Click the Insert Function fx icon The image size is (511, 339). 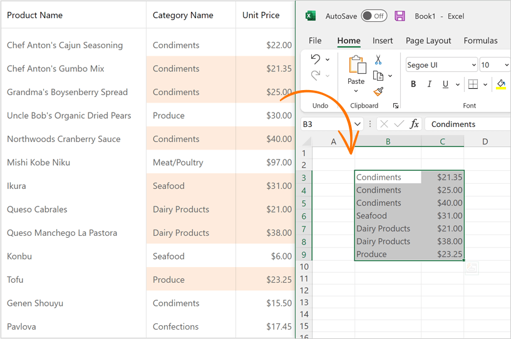click(414, 124)
